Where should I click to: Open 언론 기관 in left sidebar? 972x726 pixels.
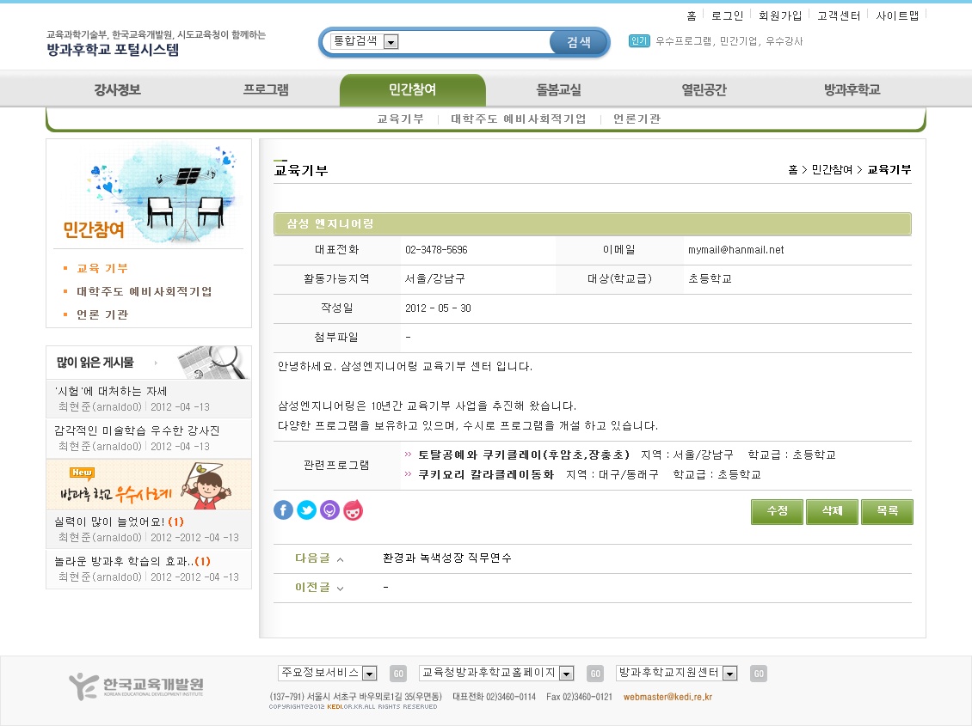click(102, 315)
